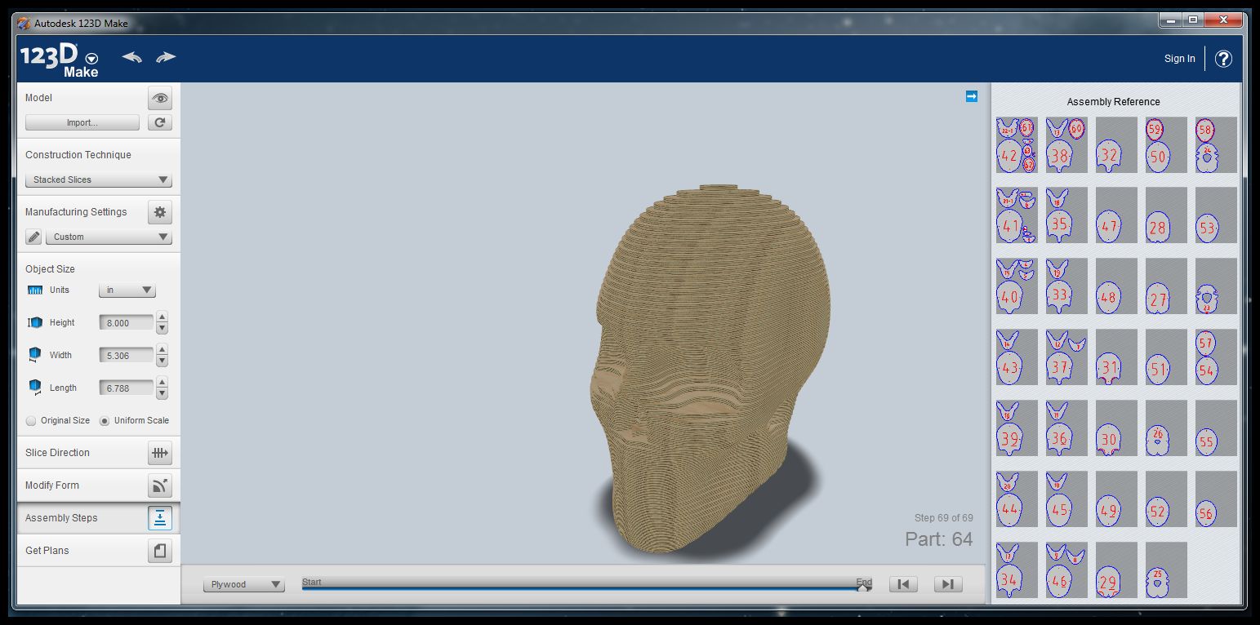Image resolution: width=1260 pixels, height=625 pixels.
Task: Select assembly sheet with part 51
Action: point(1166,357)
